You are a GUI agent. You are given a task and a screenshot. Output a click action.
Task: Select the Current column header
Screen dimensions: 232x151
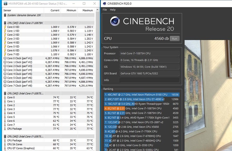[52, 10]
